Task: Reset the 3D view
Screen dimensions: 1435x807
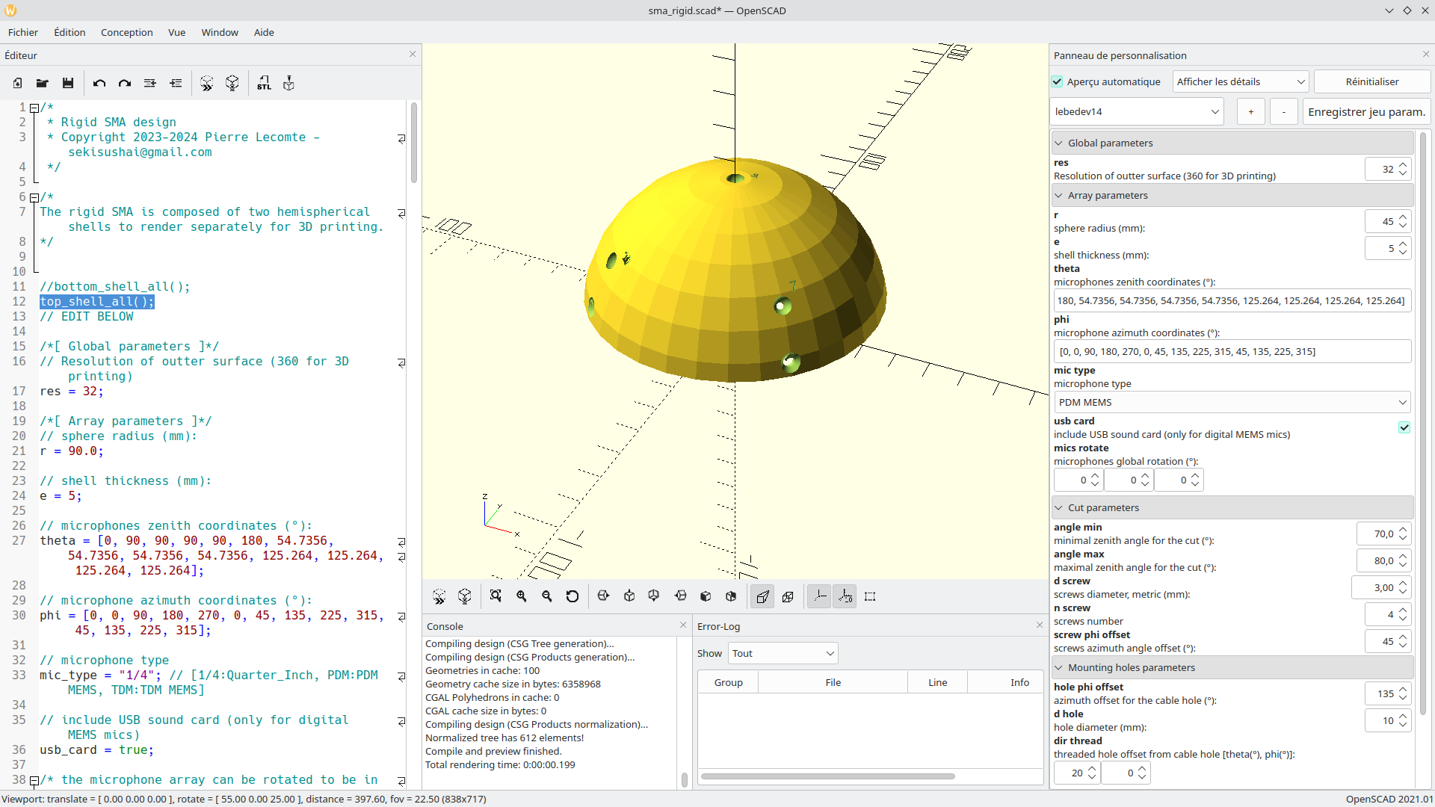Action: [x=573, y=596]
